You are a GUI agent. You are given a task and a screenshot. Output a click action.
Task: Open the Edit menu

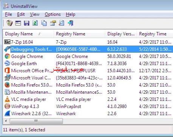(x=21, y=14)
